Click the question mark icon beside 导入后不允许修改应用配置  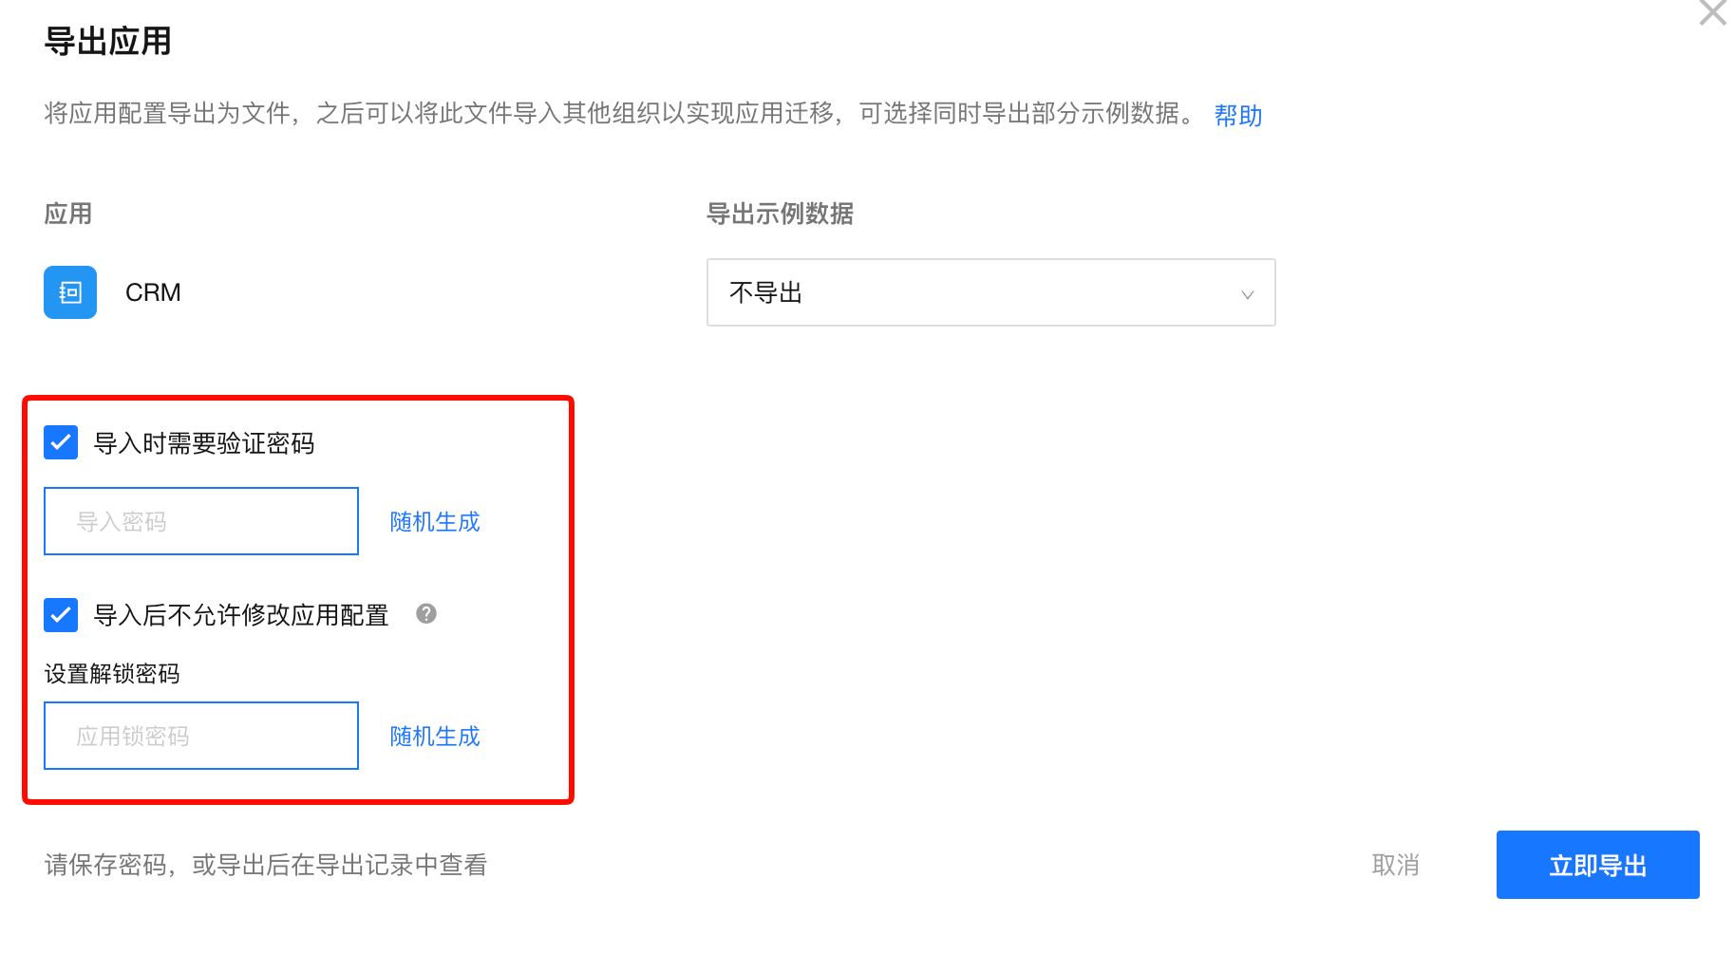point(426,614)
